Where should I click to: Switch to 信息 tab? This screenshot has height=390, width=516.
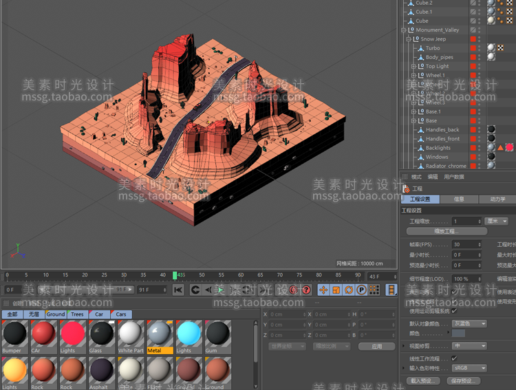point(459,199)
